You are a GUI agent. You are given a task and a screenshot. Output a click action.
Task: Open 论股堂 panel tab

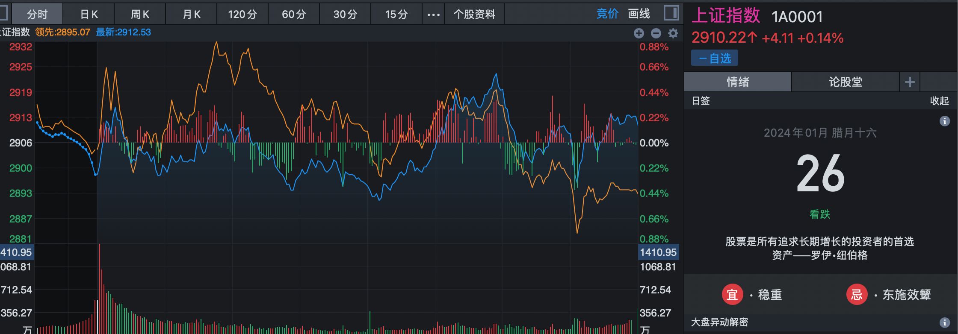[x=846, y=82]
